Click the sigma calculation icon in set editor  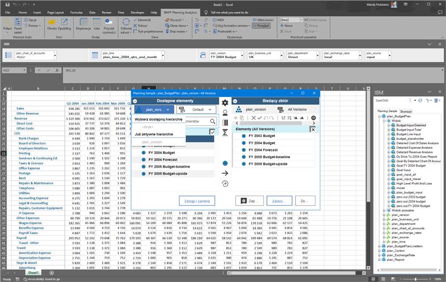click(x=225, y=132)
